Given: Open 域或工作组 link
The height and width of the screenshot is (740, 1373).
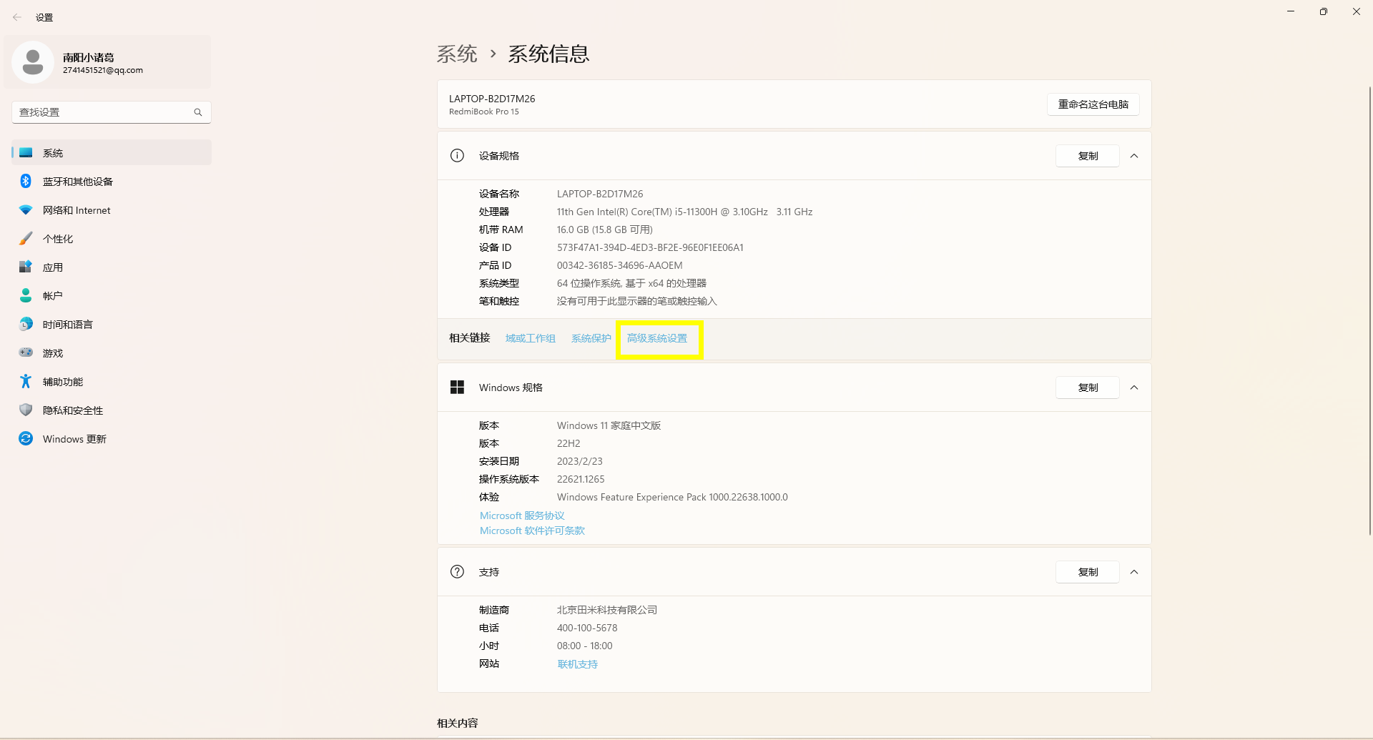Looking at the screenshot, I should click(530, 338).
